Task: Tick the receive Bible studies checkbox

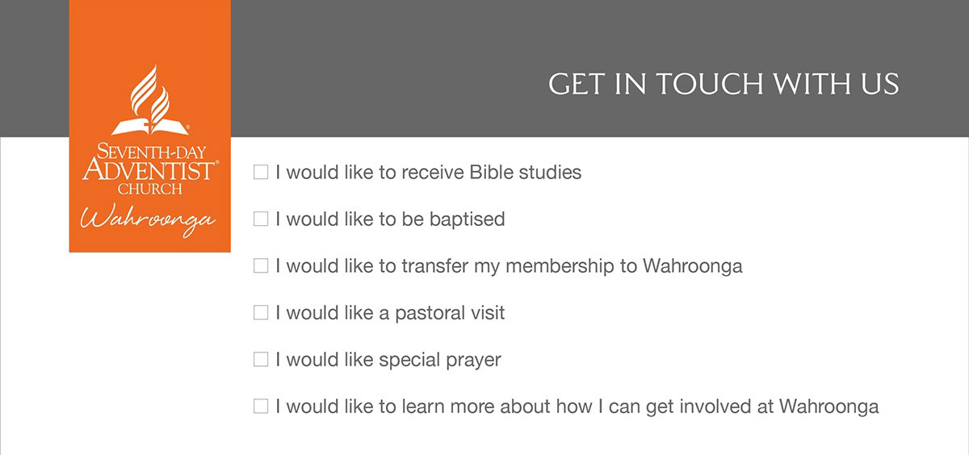Action: coord(261,172)
